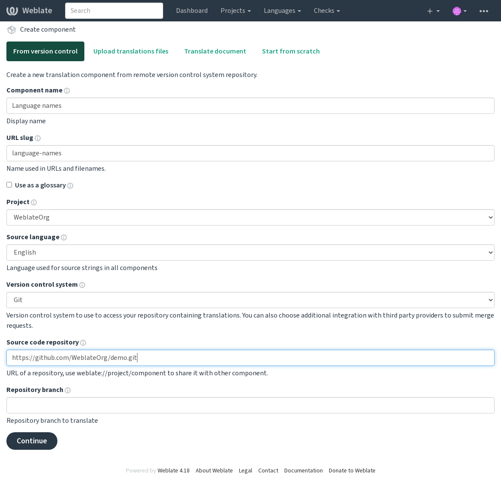Switch to Start from scratch tab
501x487 pixels.
coord(291,51)
